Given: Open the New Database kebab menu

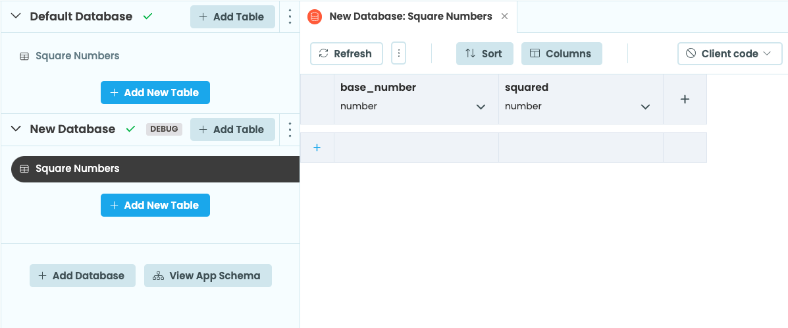Looking at the screenshot, I should tap(290, 129).
